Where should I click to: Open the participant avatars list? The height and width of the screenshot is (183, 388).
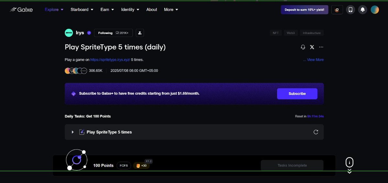76,71
